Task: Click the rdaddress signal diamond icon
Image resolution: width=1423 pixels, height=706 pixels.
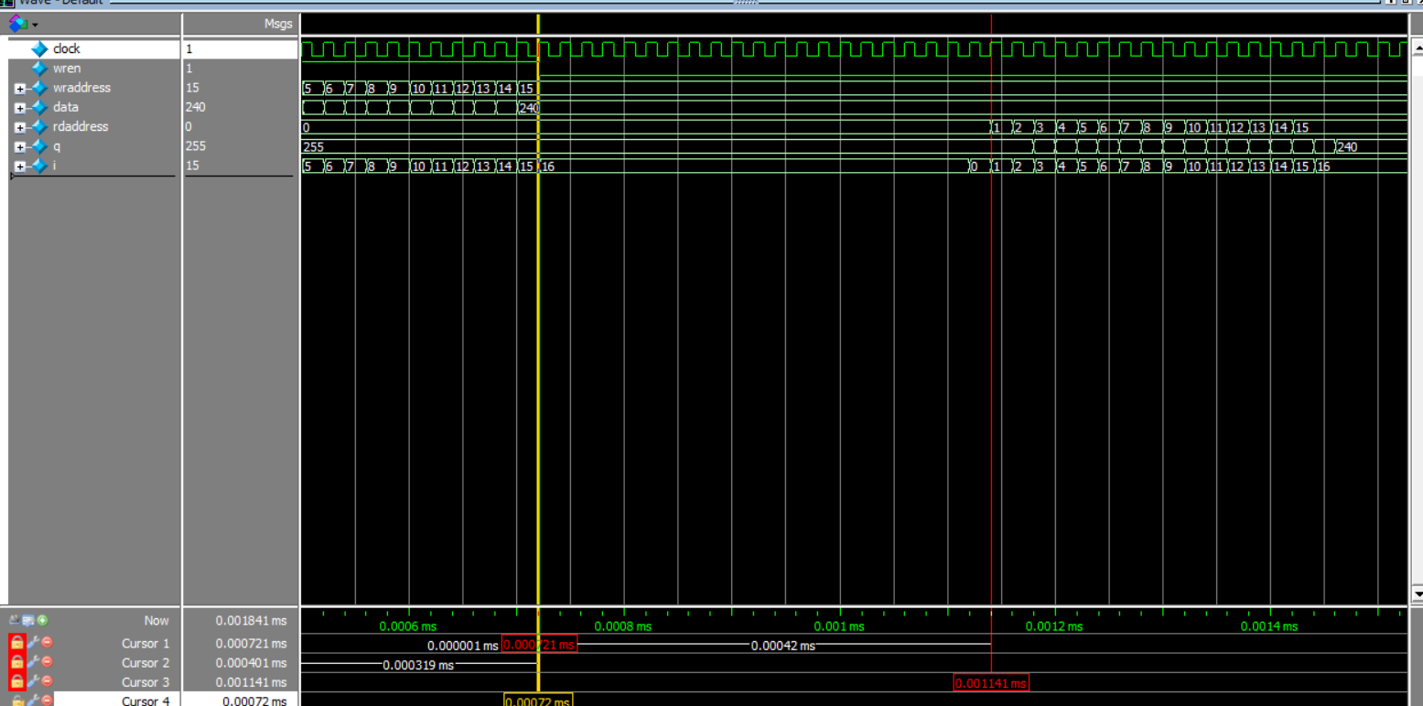Action: click(x=38, y=126)
